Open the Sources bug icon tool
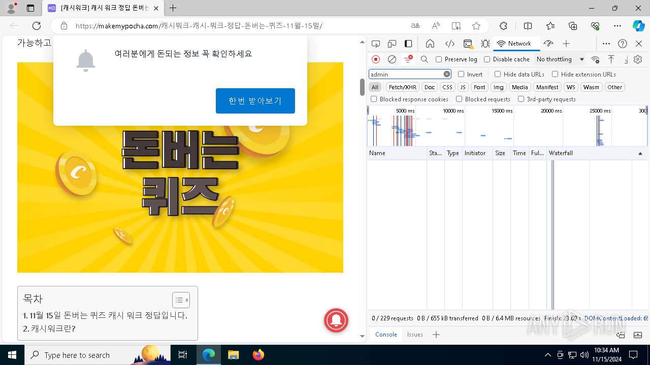The height and width of the screenshot is (365, 650). [485, 44]
